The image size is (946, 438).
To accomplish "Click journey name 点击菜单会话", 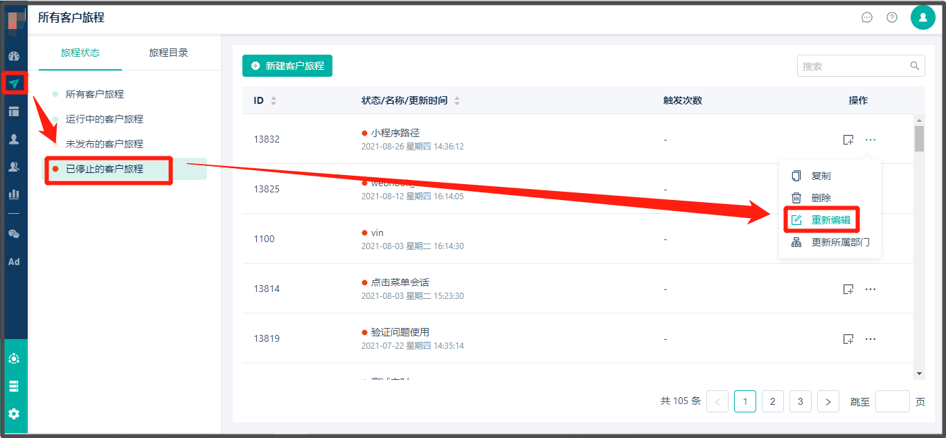I will 400,282.
